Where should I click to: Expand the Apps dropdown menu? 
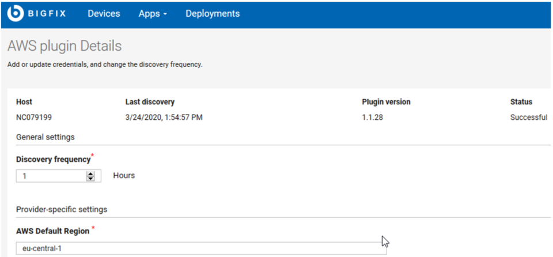[x=153, y=14]
